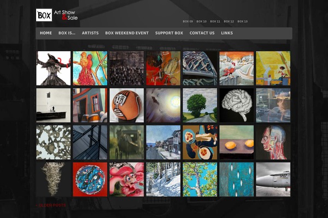This screenshot has width=328, height=218.
Task: Open the green tree by road thumbnail
Action: [x=200, y=105]
